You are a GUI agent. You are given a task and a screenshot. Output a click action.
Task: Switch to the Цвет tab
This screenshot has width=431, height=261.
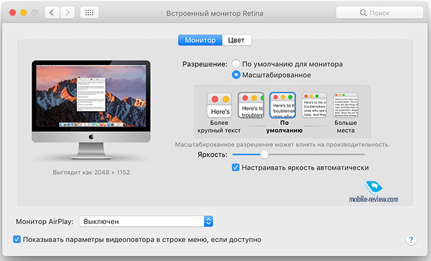pos(236,40)
